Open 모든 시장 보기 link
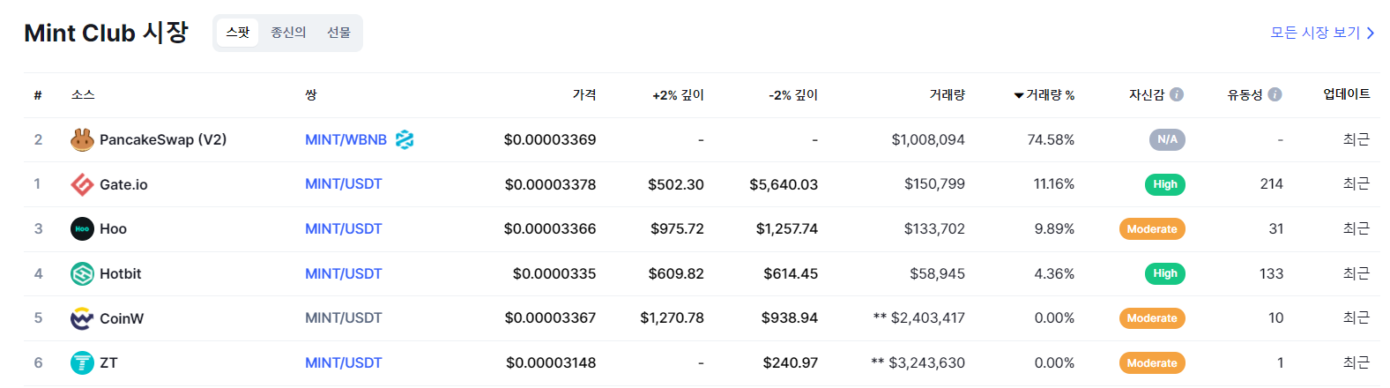 1322,33
